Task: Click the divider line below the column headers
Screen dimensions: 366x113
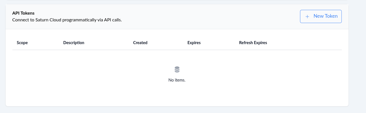Action: (177, 50)
